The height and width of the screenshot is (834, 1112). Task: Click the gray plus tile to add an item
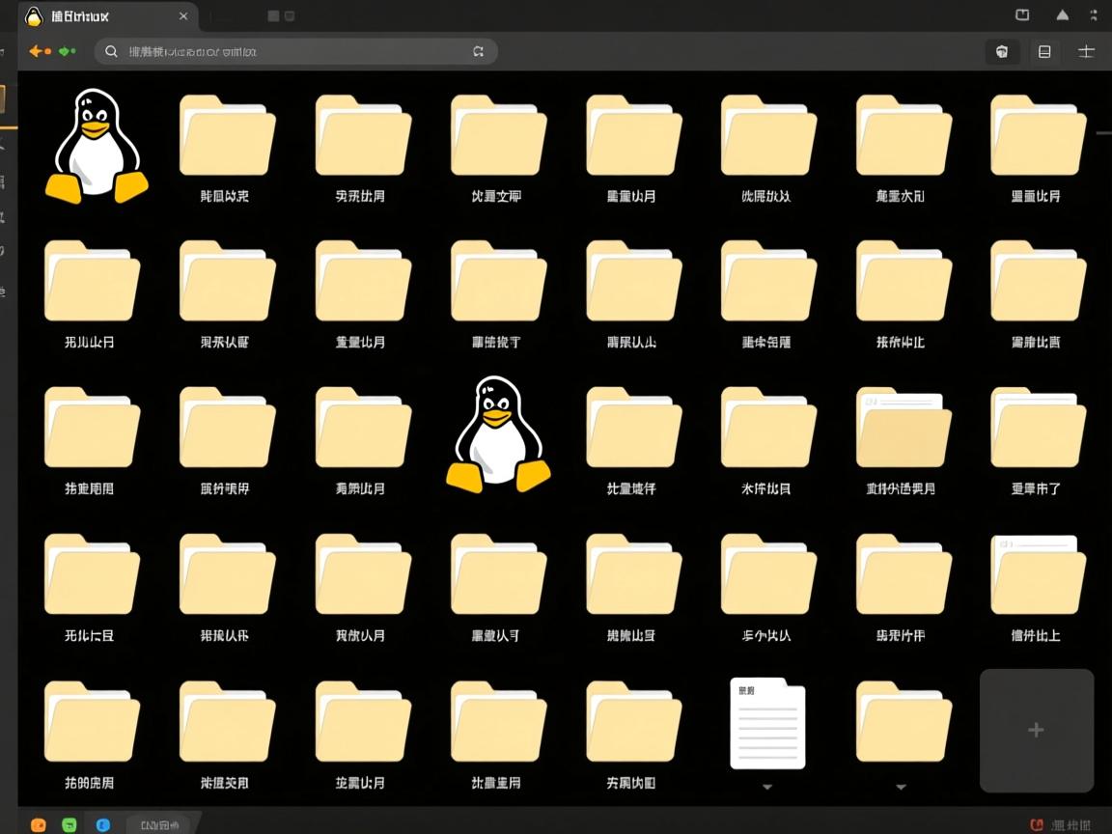click(x=1037, y=730)
